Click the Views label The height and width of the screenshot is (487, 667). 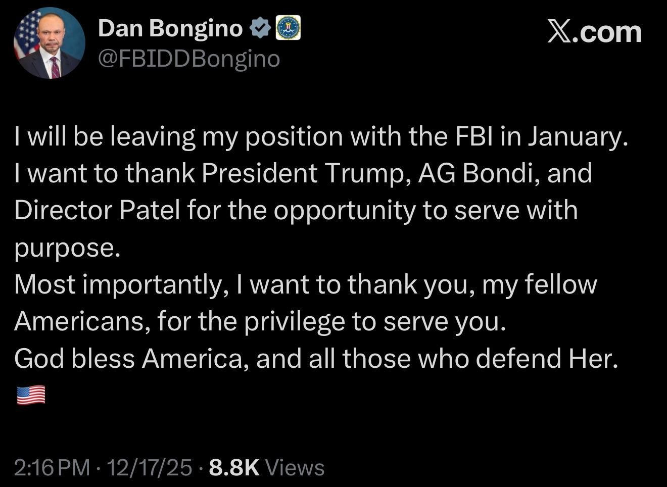tap(295, 468)
